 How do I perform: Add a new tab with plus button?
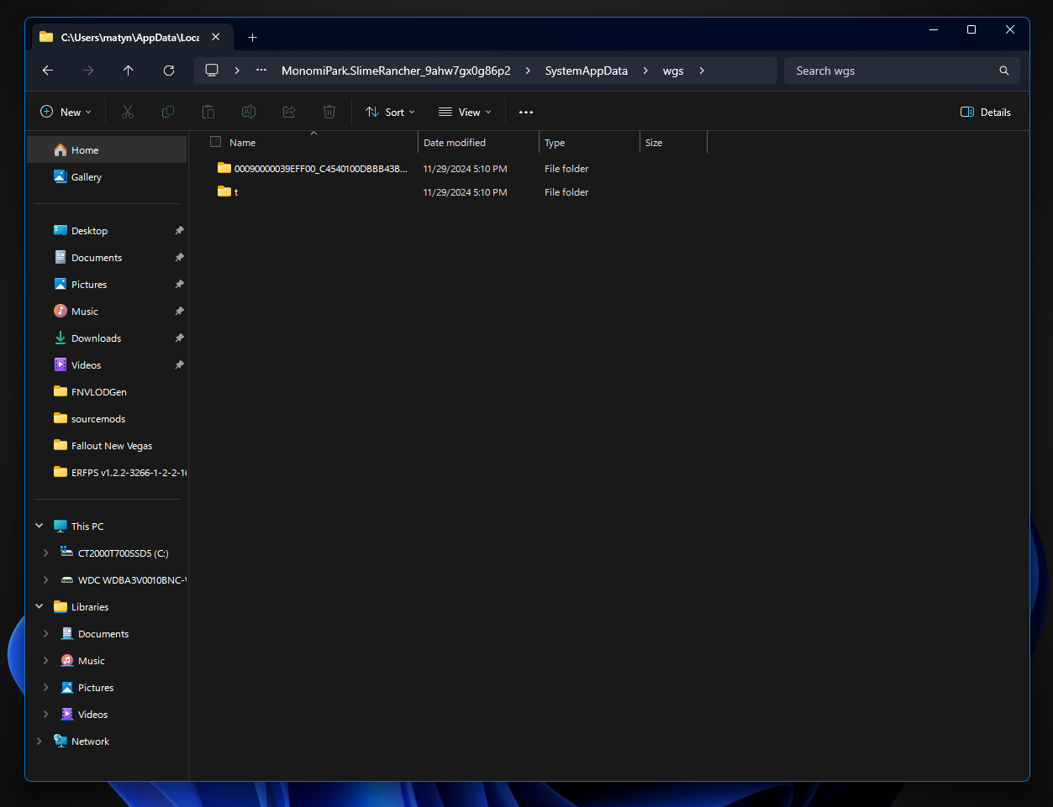(252, 37)
